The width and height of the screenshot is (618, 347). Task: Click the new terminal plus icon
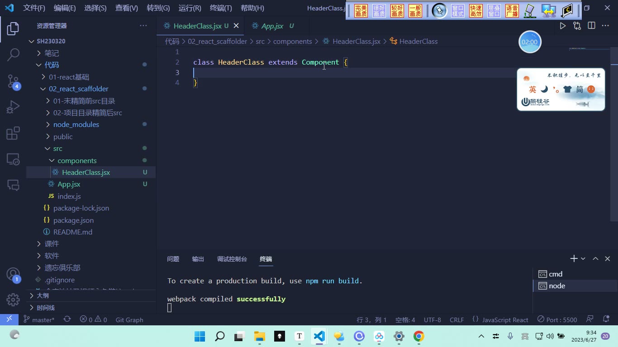pos(574,258)
